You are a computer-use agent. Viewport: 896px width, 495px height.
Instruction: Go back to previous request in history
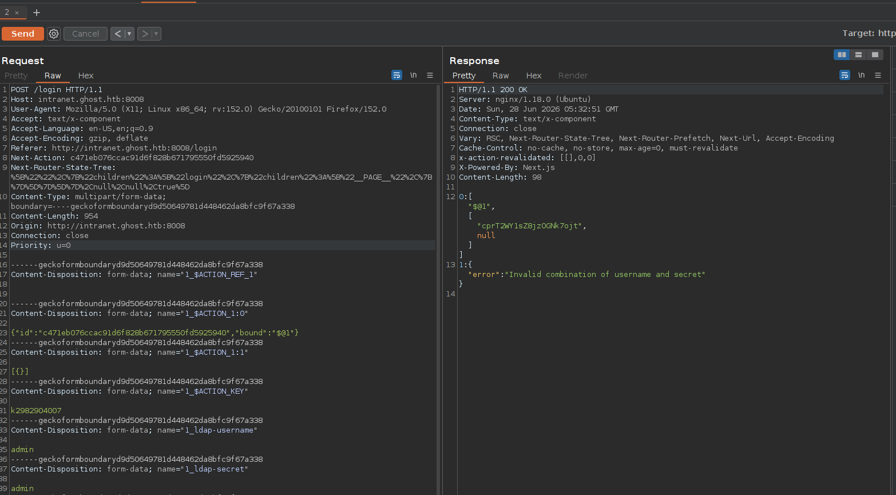coord(118,34)
